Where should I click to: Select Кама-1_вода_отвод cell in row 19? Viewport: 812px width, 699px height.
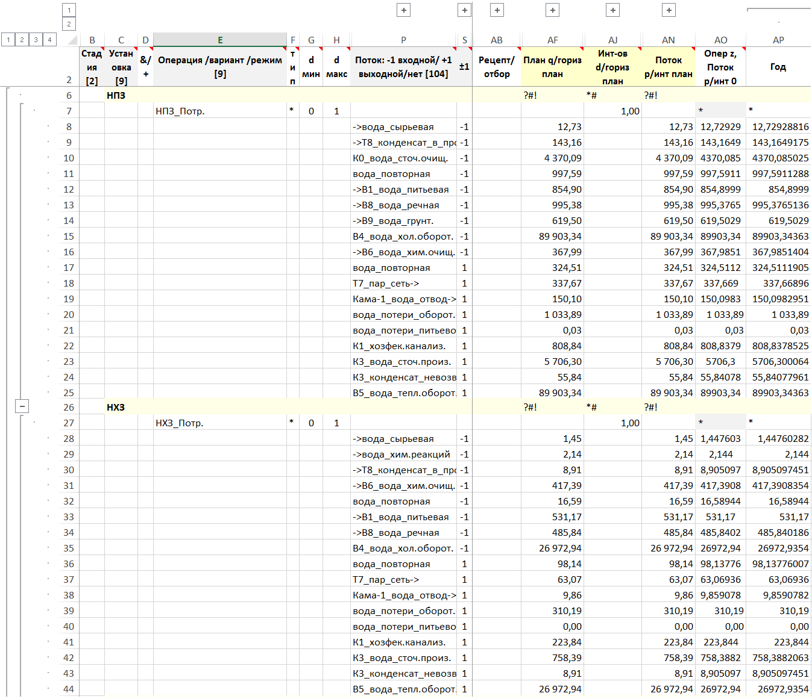pos(403,299)
